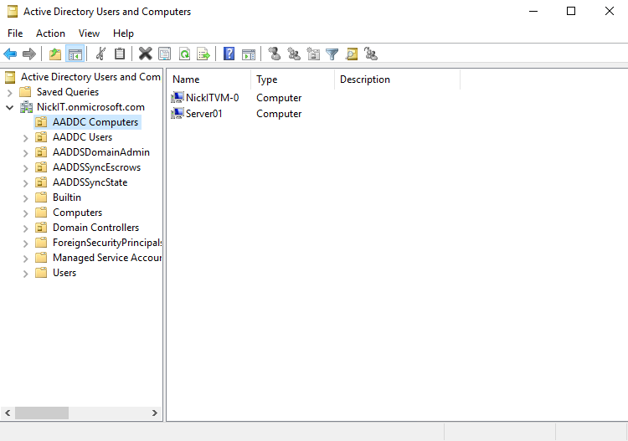Screen dimensions: 628x441
Task: Expand the ForeignSecurityPrincipals node
Action: (26, 244)
